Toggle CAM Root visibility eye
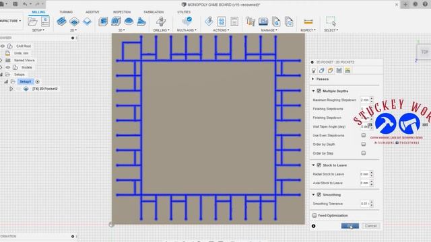 [3, 46]
